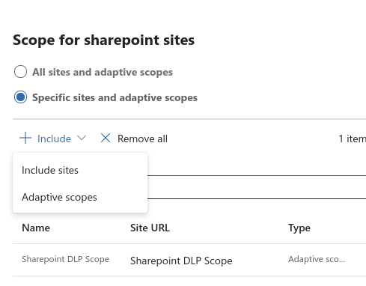Collapse the Include dropdown chevron
366x286 pixels.
[x=82, y=138]
